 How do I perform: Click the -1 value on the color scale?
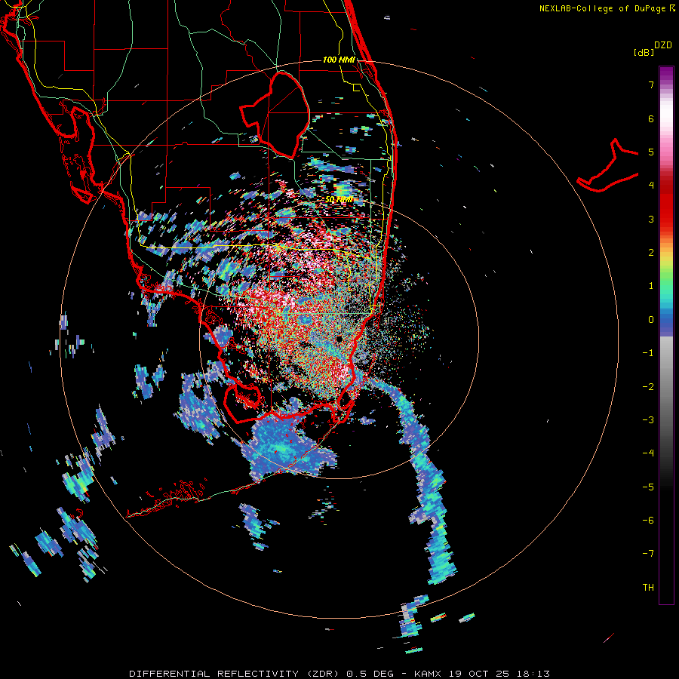pos(648,353)
